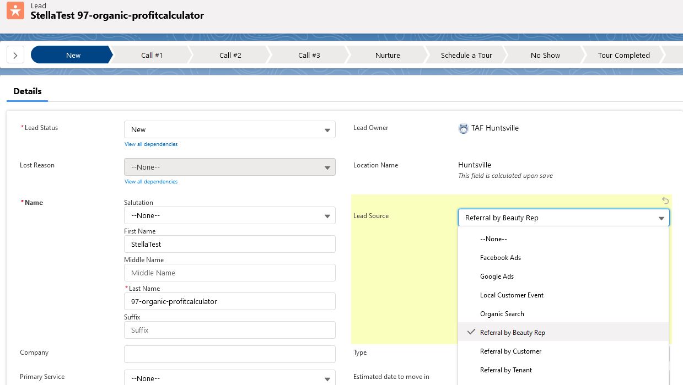Click the Estimated date to move in label
683x385 pixels.
point(391,377)
